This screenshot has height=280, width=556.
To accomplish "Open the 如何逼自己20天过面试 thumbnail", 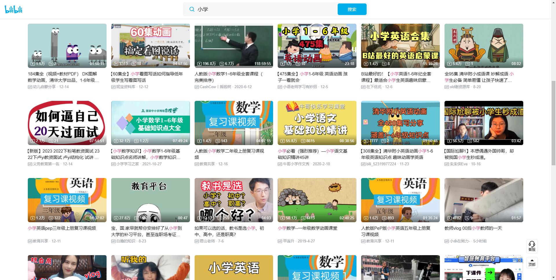I will [67, 123].
